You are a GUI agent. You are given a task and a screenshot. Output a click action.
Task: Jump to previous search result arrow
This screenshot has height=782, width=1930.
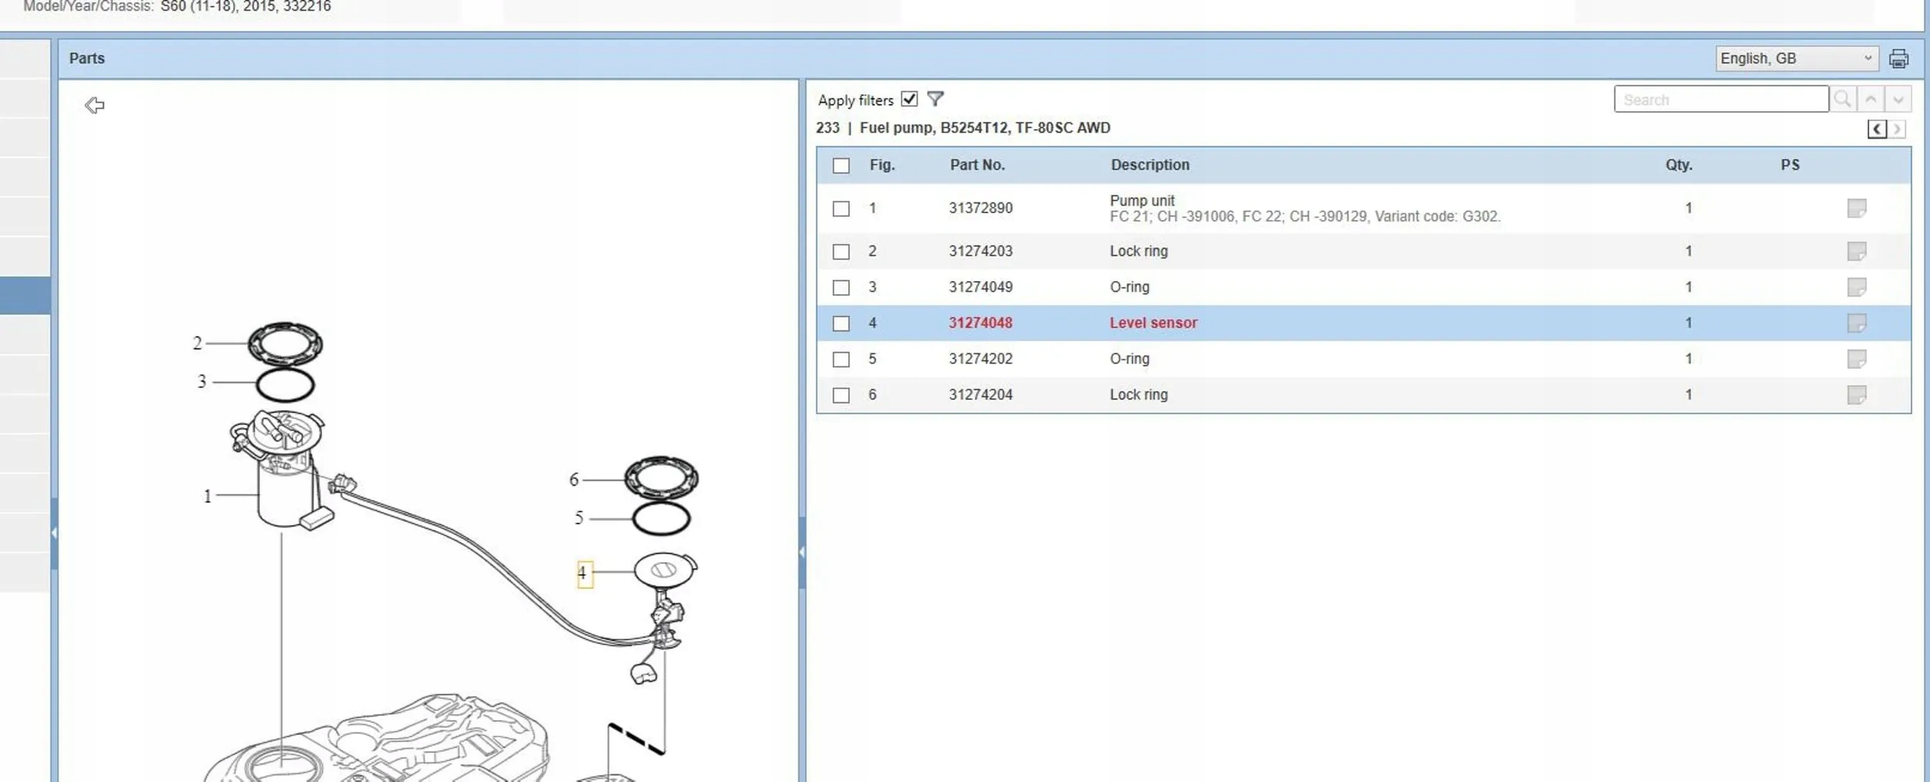(x=1871, y=99)
